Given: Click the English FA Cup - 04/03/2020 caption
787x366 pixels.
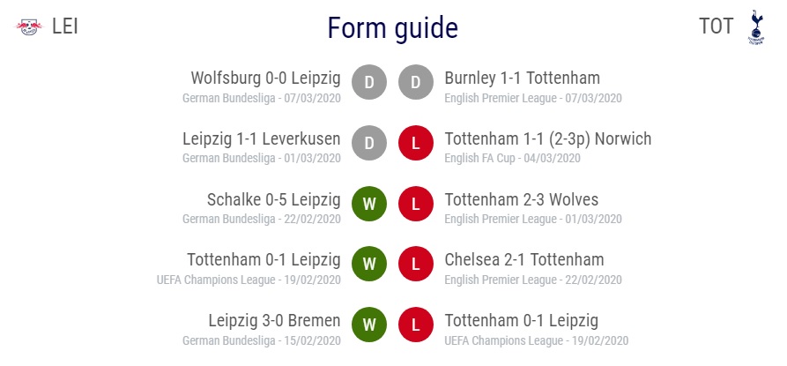Looking at the screenshot, I should (x=512, y=158).
